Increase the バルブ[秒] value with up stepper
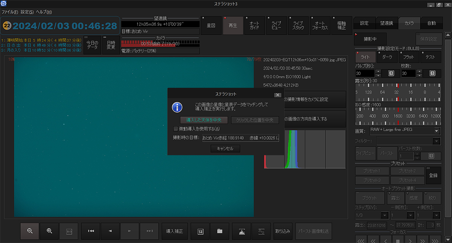Screen dimensions: 452x243 [379, 71]
